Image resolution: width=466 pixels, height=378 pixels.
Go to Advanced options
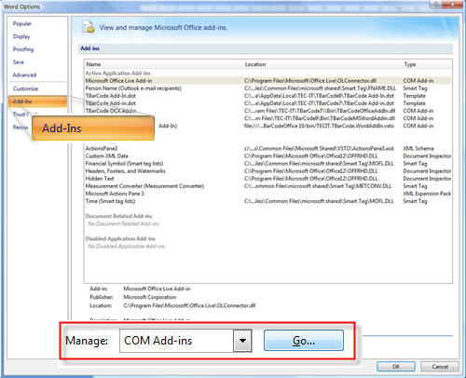coord(24,75)
